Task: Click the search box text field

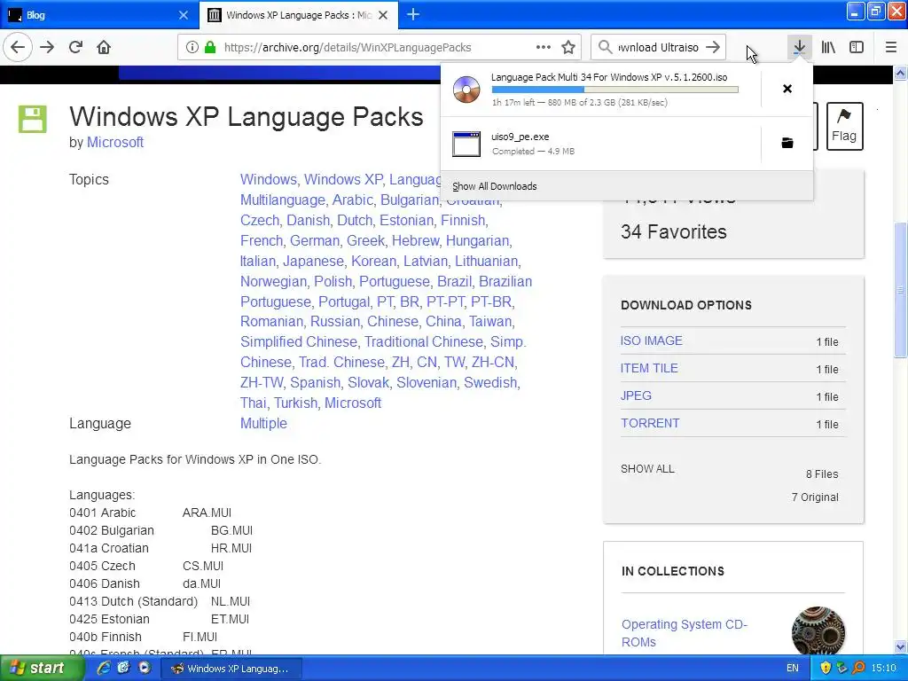Action: pyautogui.click(x=659, y=48)
